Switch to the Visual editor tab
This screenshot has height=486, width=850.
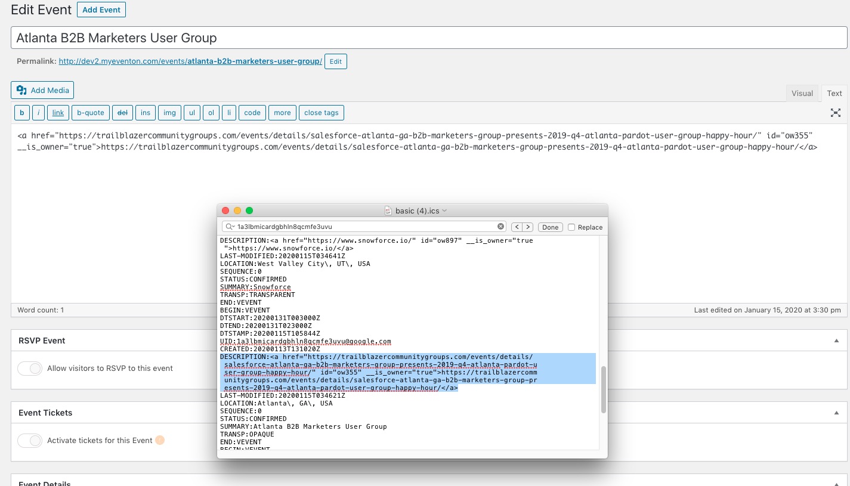coord(802,93)
